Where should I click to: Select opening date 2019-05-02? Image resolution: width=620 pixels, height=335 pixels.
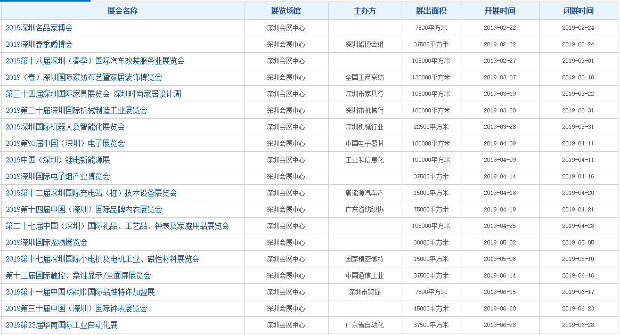coord(500,242)
